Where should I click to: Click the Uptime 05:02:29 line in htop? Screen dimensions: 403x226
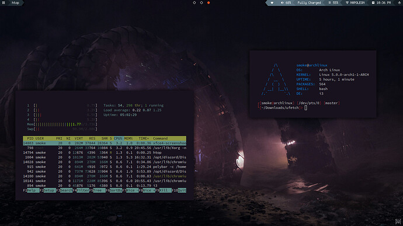coord(120,115)
